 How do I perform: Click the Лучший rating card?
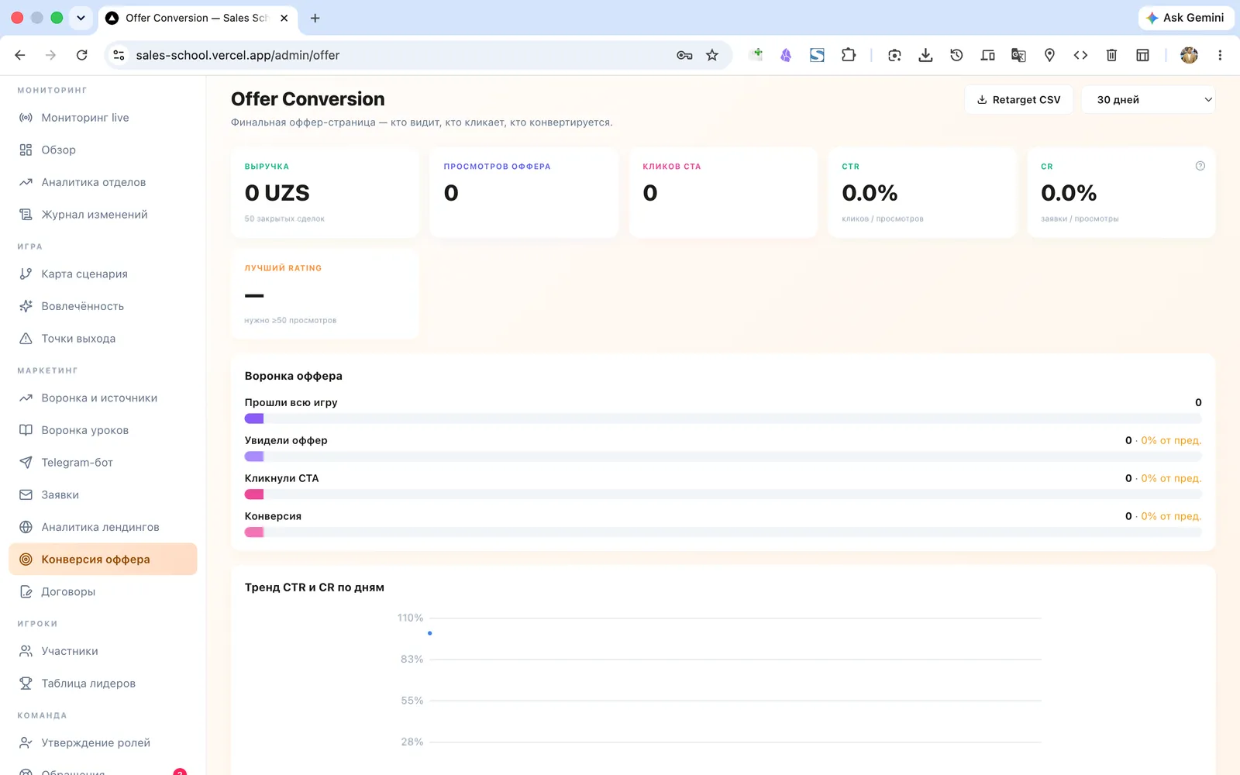[325, 294]
